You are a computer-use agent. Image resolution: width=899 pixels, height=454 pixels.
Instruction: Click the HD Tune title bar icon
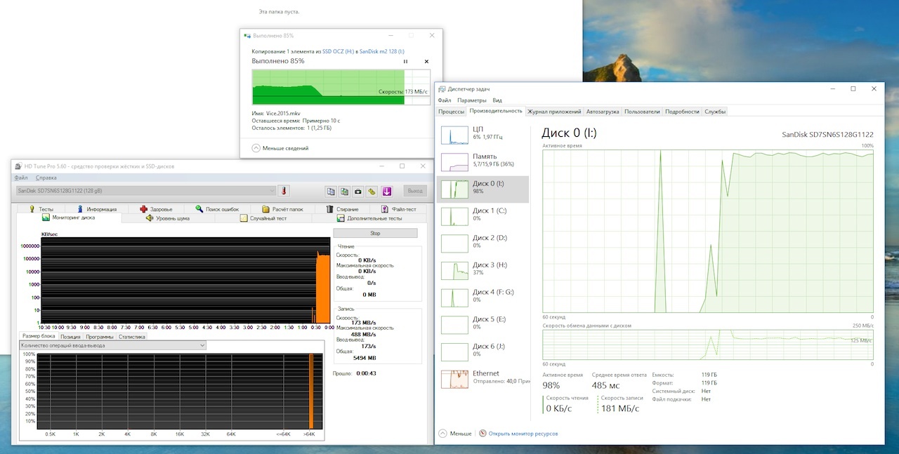click(x=18, y=166)
